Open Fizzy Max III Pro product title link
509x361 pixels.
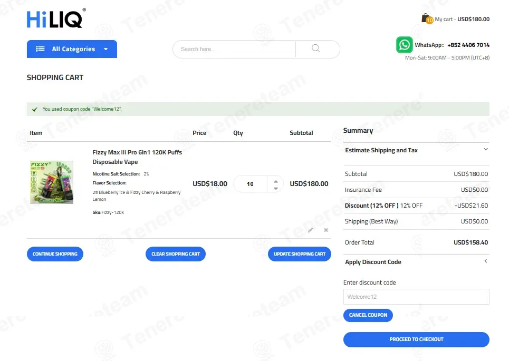(x=137, y=157)
